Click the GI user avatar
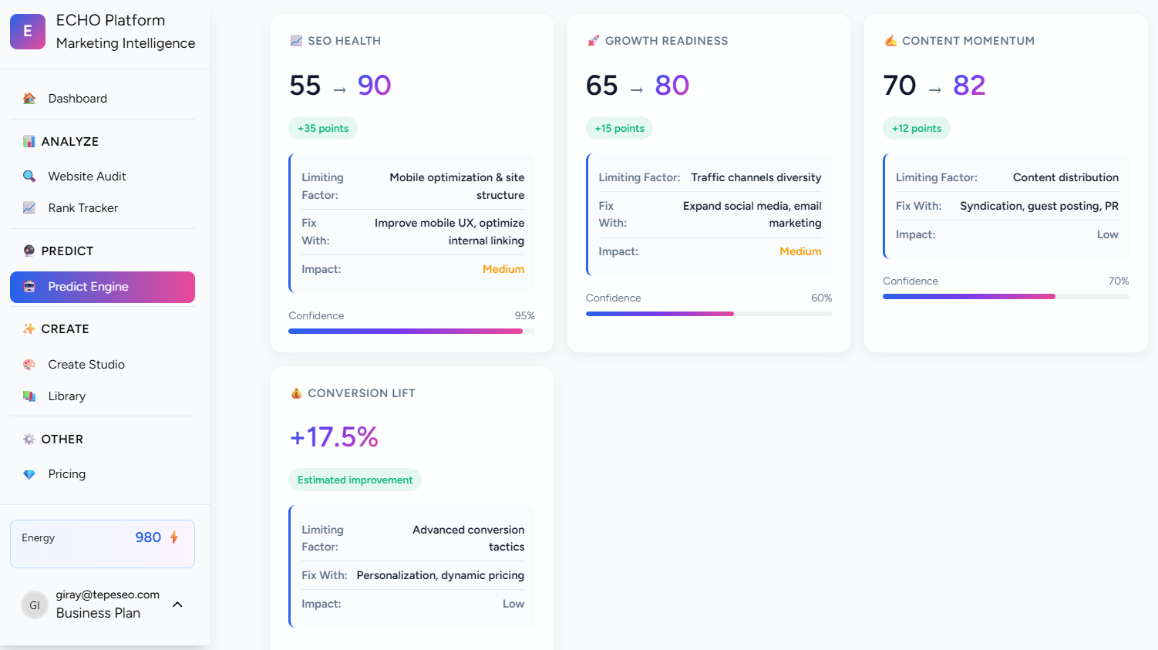Viewport: 1158px width, 650px height. (x=35, y=605)
